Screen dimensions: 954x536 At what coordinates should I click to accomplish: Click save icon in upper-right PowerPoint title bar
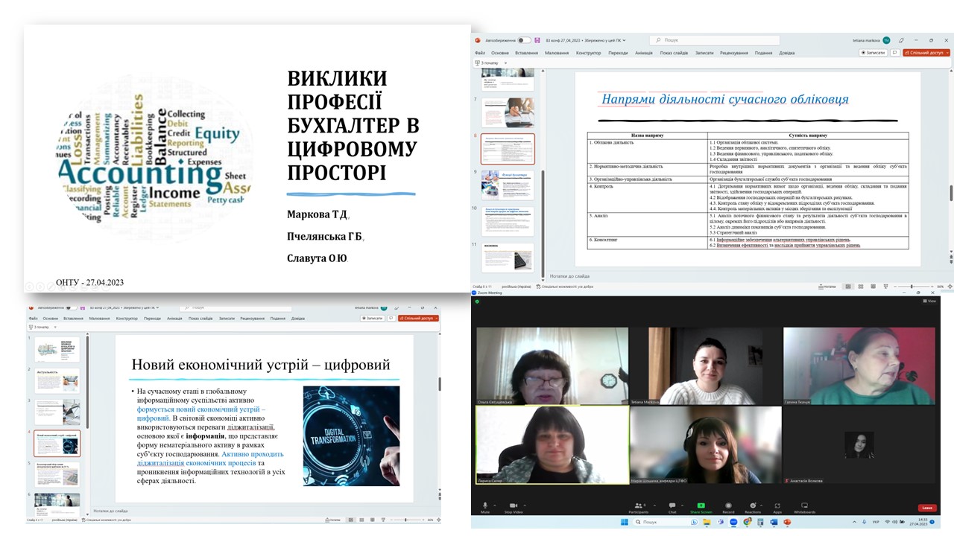coord(537,40)
